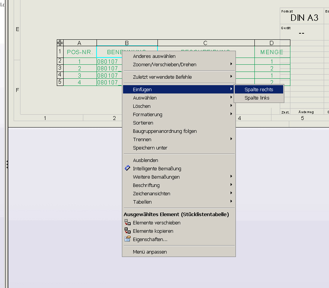Expand the Auswählen submenu arrow
The width and height of the screenshot is (329, 288).
click(x=231, y=97)
